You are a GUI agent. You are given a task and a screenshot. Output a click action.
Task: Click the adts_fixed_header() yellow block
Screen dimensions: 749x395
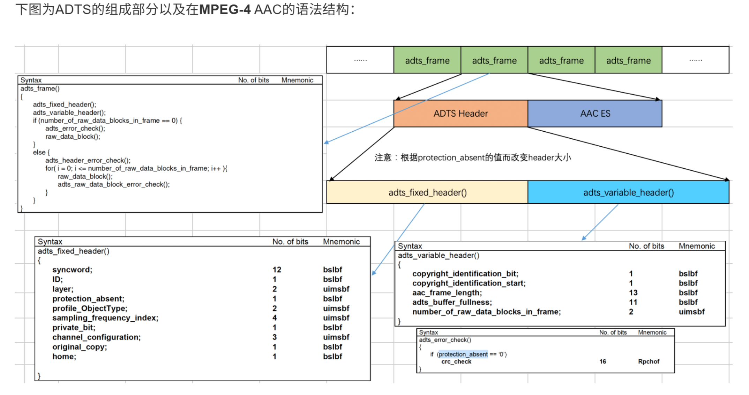point(427,192)
